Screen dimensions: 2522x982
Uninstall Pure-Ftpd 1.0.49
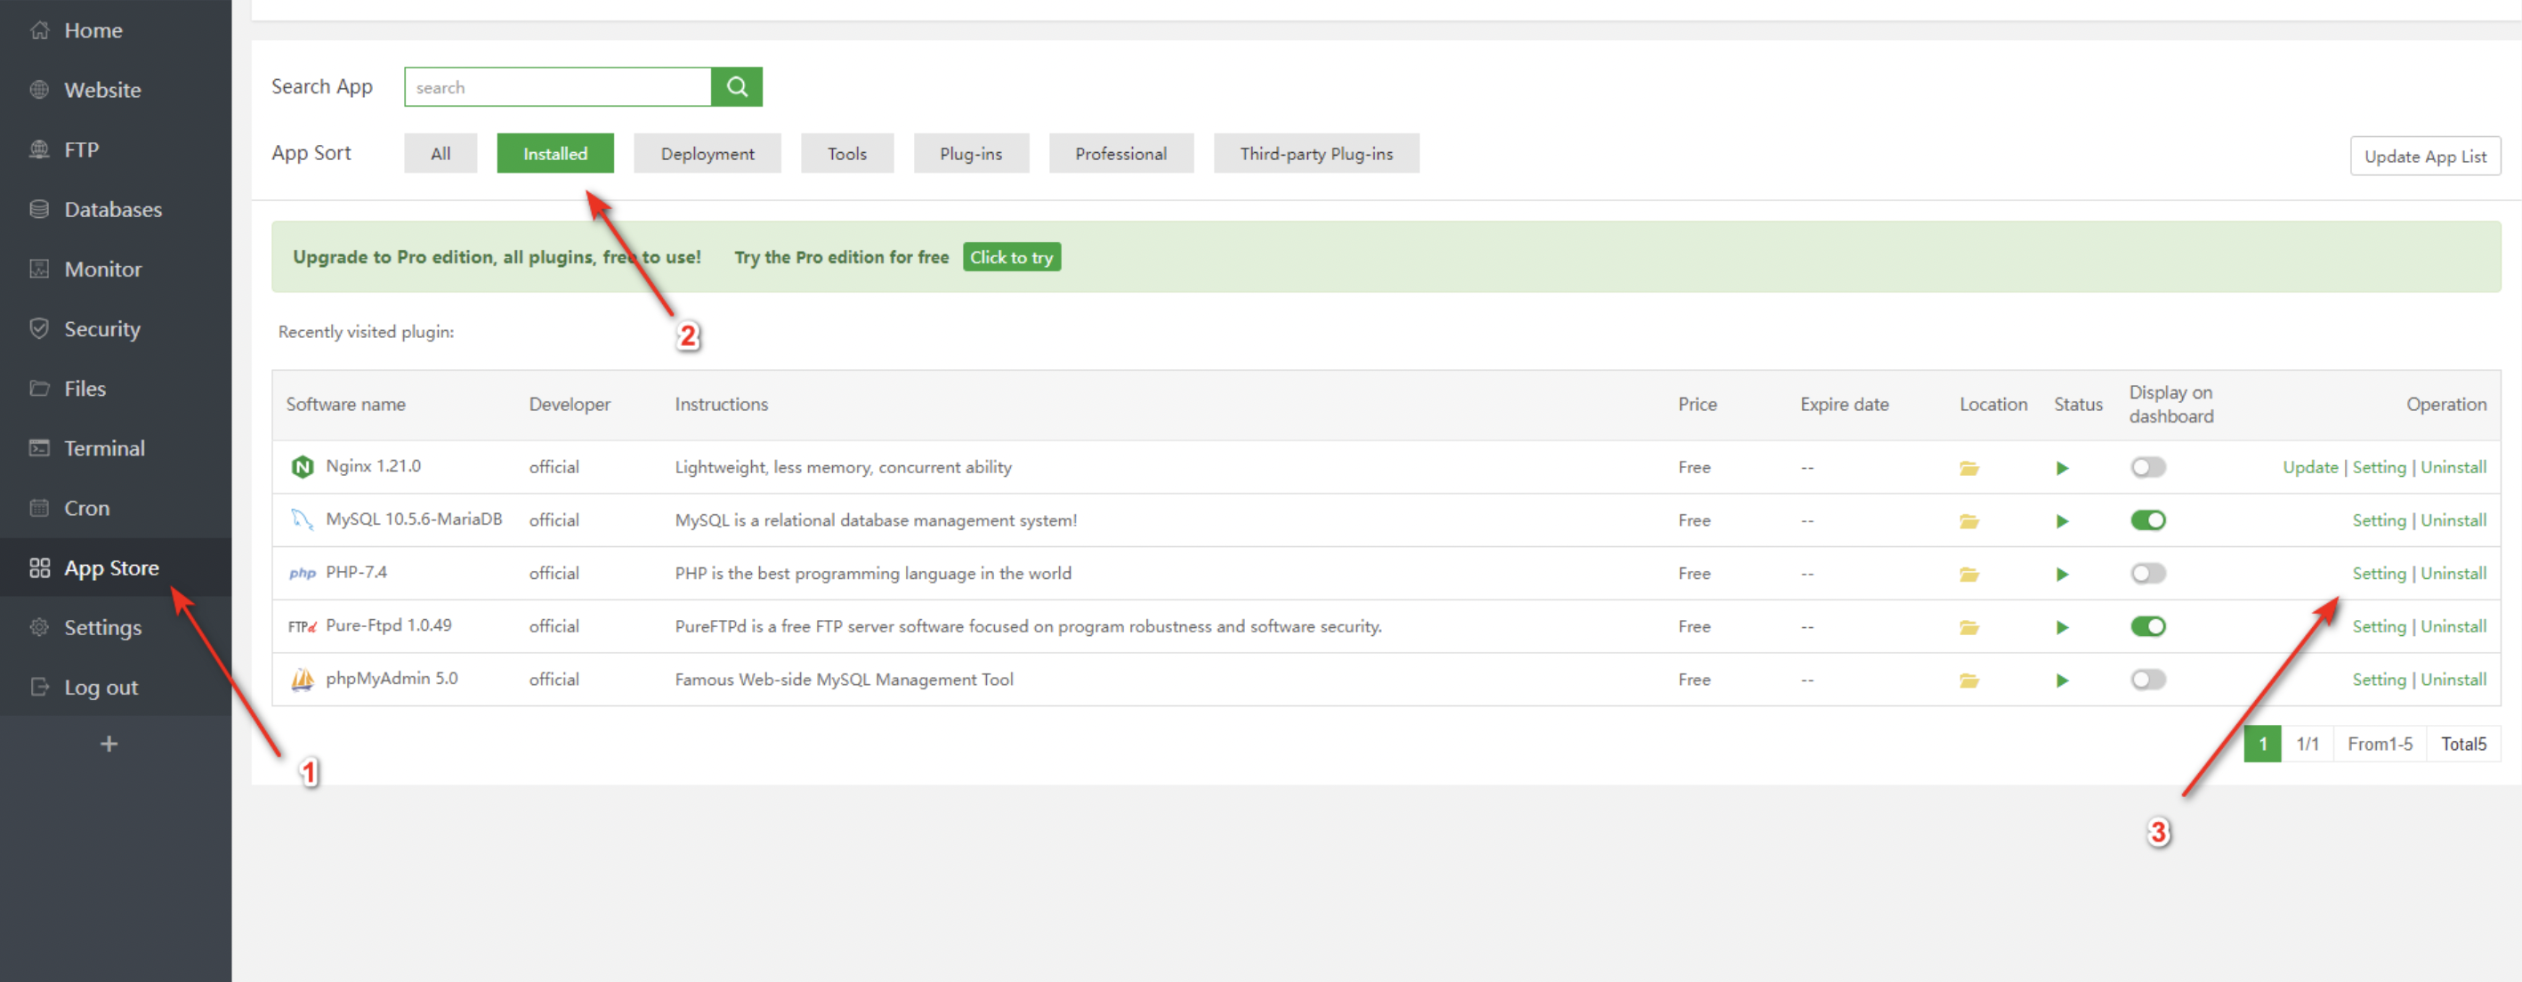pyautogui.click(x=2453, y=625)
